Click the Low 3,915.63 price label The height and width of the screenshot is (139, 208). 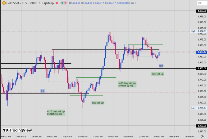[x=199, y=108]
